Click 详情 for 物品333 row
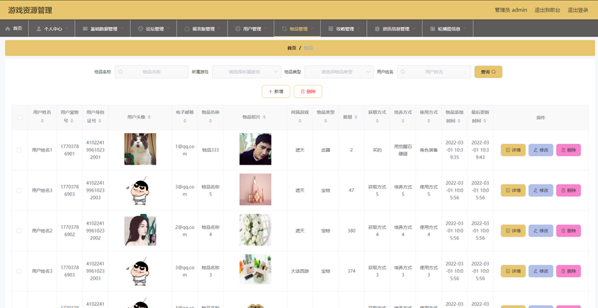Viewport: 598px width, 308px height. click(x=513, y=150)
